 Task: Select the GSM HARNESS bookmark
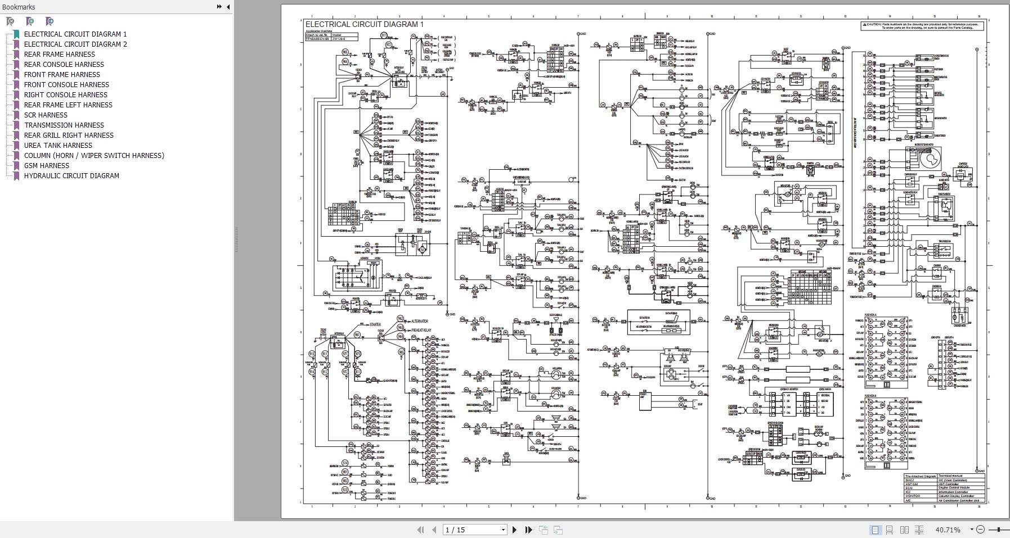pos(47,166)
